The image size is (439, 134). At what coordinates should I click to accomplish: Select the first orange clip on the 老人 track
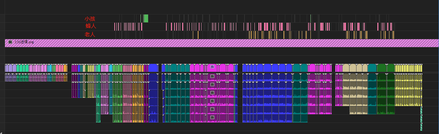[193, 35]
